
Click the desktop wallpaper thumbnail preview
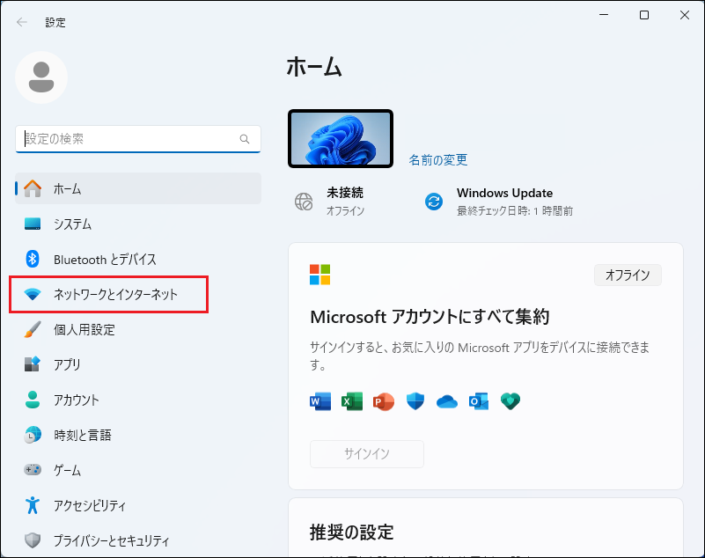click(x=341, y=139)
